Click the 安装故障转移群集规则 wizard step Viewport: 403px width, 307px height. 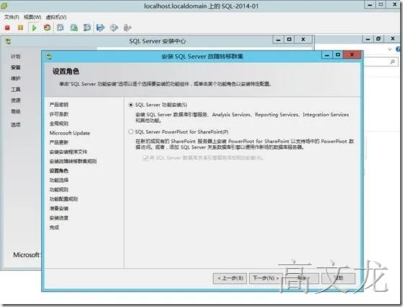tap(73, 162)
